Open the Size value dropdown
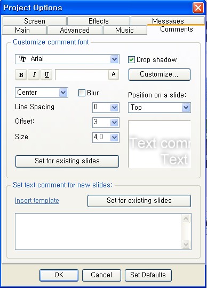Viewport: 207px width, 288px height. [x=114, y=138]
